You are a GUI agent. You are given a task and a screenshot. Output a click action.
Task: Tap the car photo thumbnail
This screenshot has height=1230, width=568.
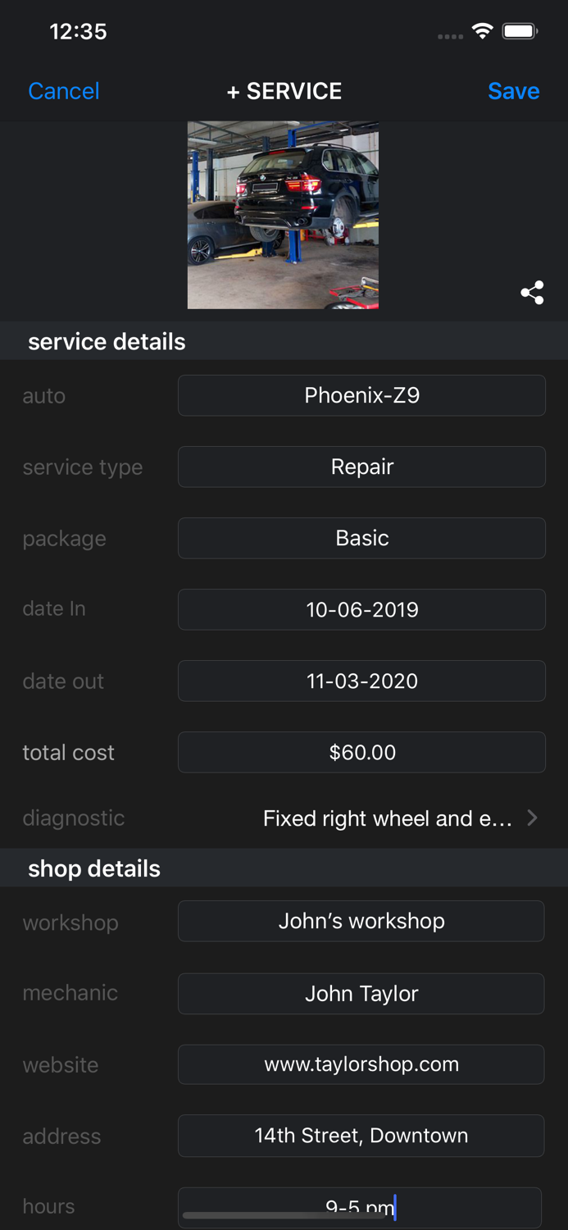click(283, 215)
